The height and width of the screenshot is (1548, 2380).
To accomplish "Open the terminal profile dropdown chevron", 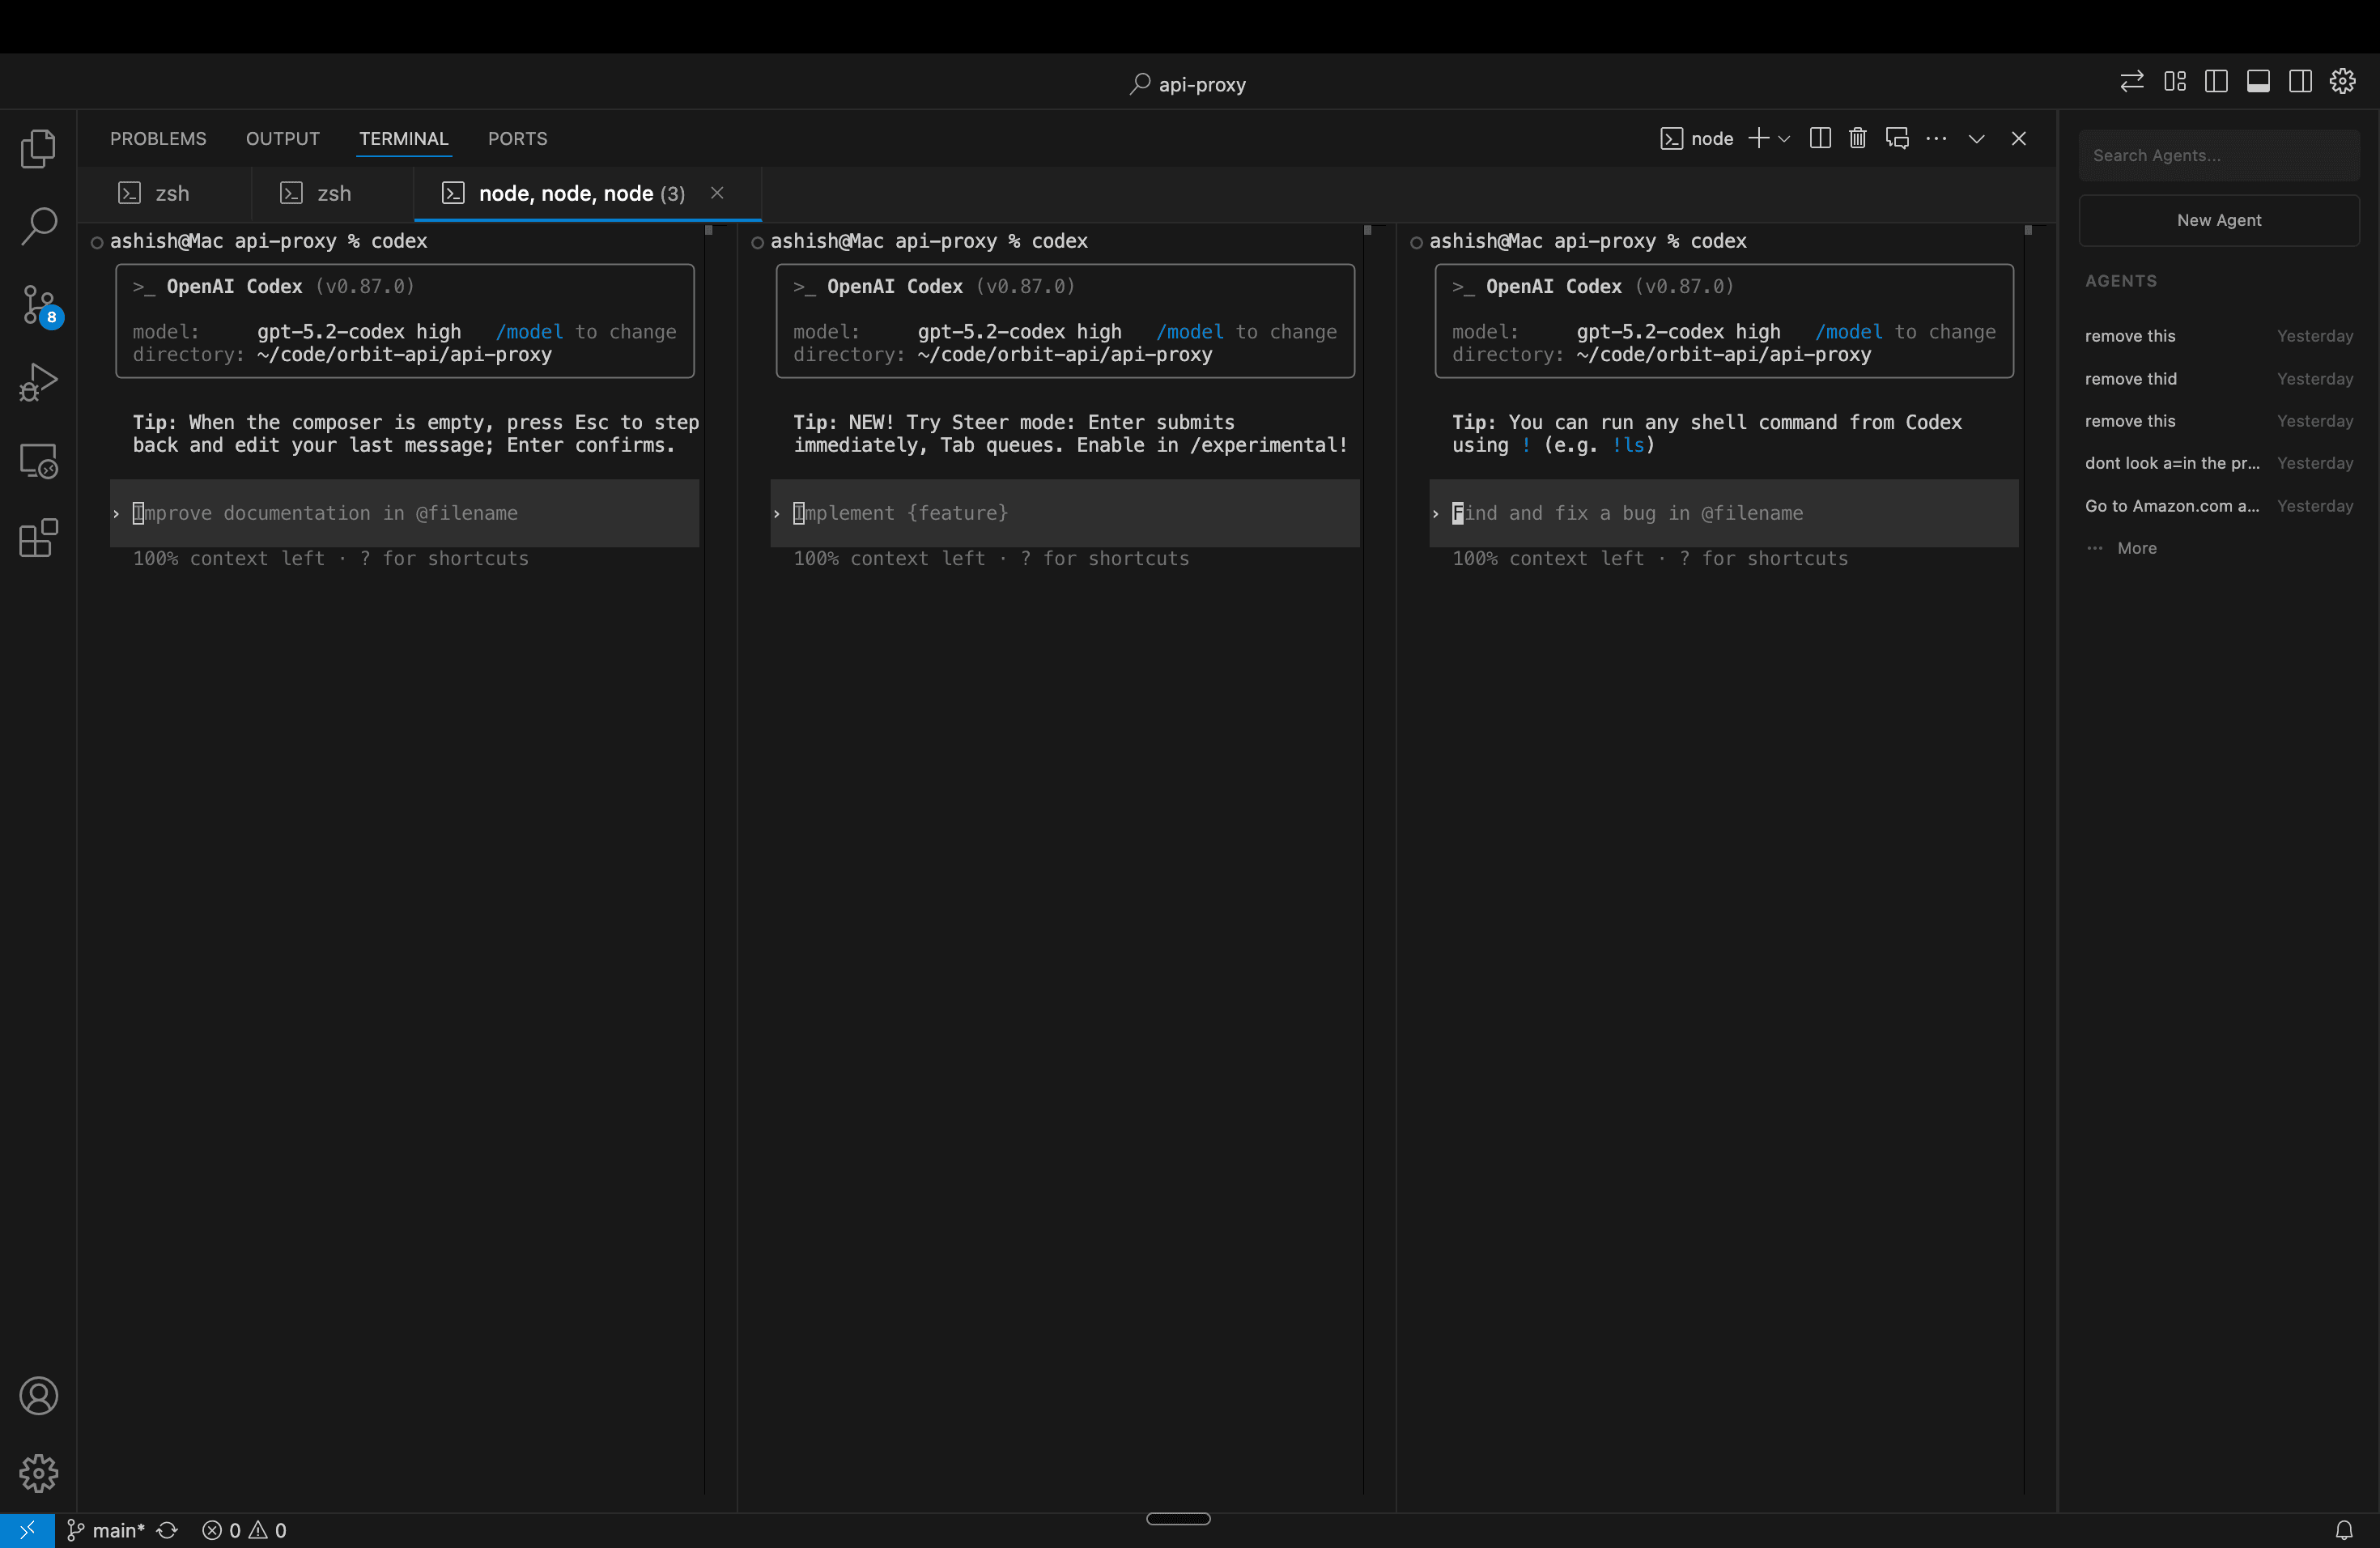I will click(1786, 138).
